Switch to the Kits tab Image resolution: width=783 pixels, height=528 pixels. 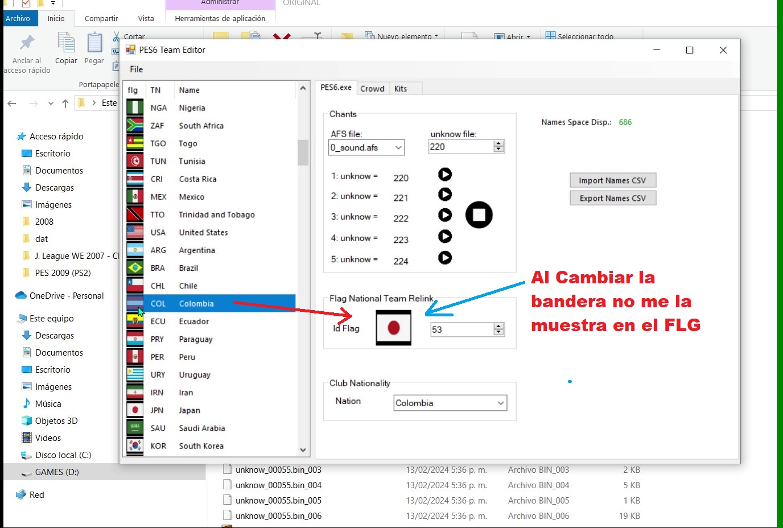click(x=401, y=88)
